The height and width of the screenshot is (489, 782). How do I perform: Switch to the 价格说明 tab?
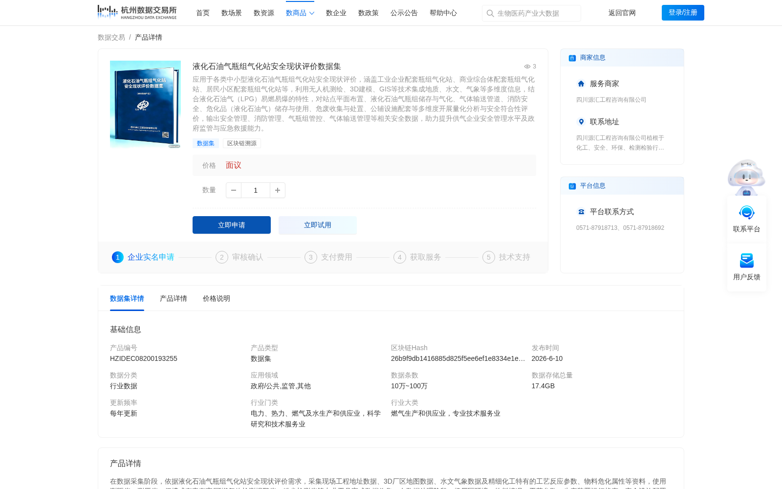217,298
